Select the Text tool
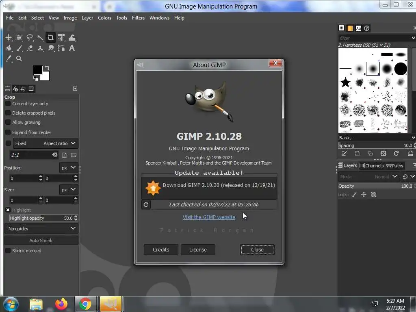The image size is (416, 312). click(71, 48)
